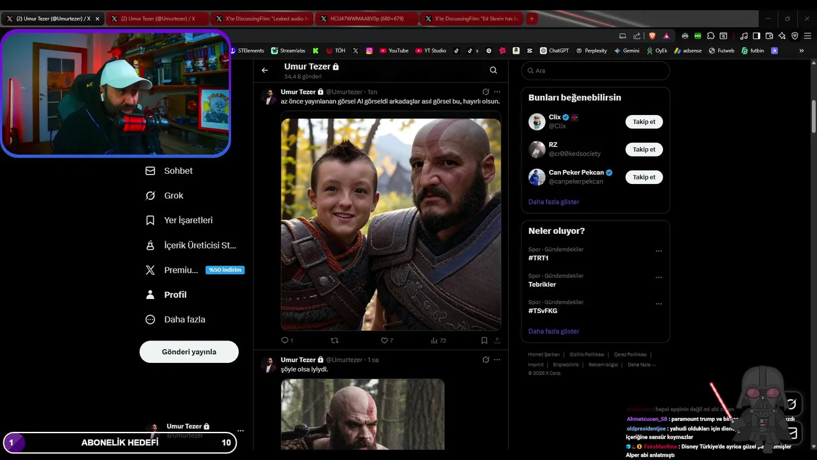Click Grok icon on 1 sa post
817x460 pixels.
point(486,360)
